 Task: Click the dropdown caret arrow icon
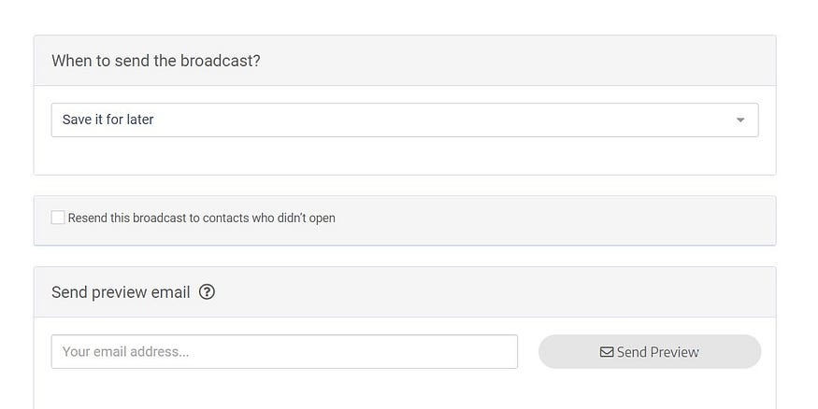[739, 120]
